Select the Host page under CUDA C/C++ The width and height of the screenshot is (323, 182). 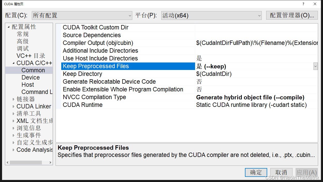click(28, 84)
